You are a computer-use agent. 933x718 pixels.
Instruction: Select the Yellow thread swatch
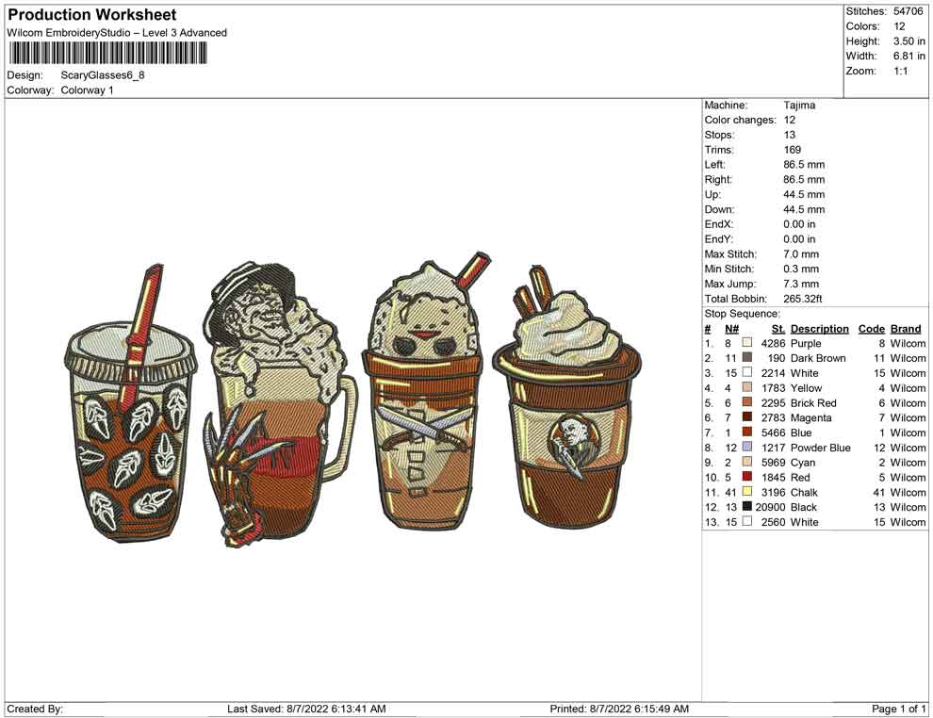[747, 387]
